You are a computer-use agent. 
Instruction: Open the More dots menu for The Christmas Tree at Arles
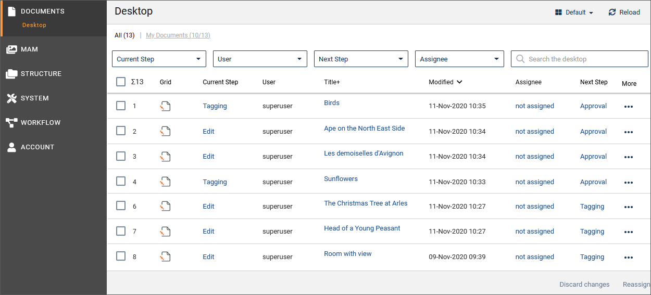(629, 207)
